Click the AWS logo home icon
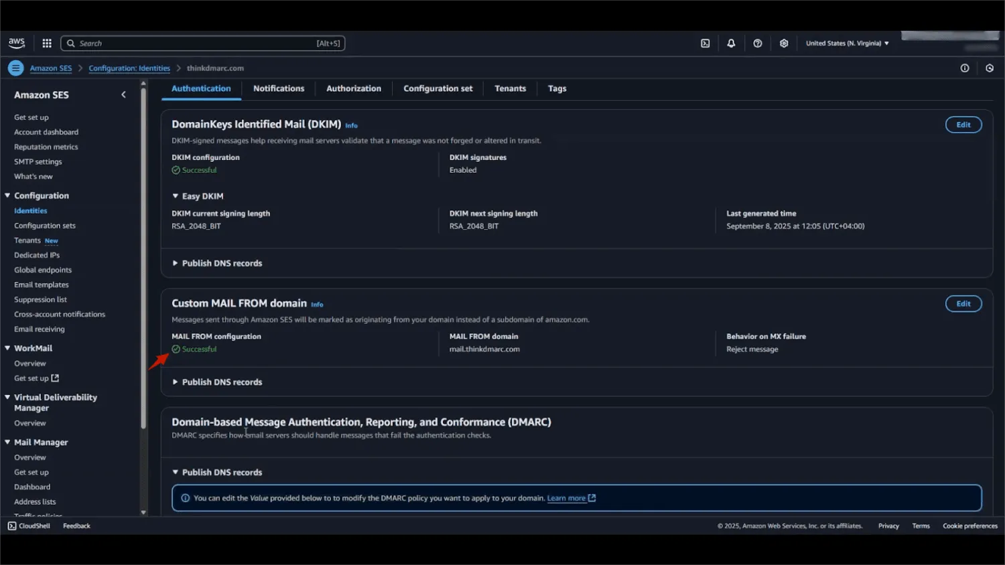1005x565 pixels. [x=17, y=43]
